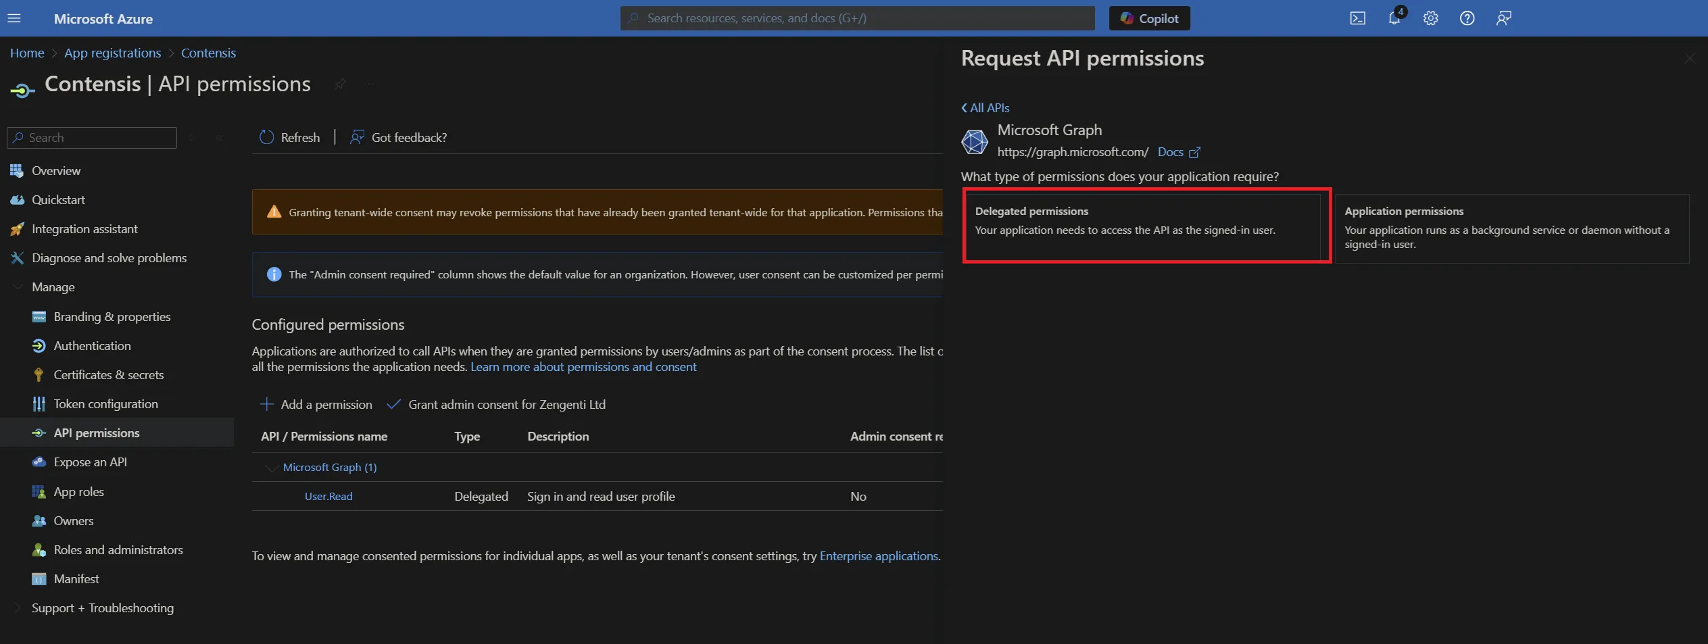Open Certificates & secrets
This screenshot has height=644, width=1708.
coord(108,374)
